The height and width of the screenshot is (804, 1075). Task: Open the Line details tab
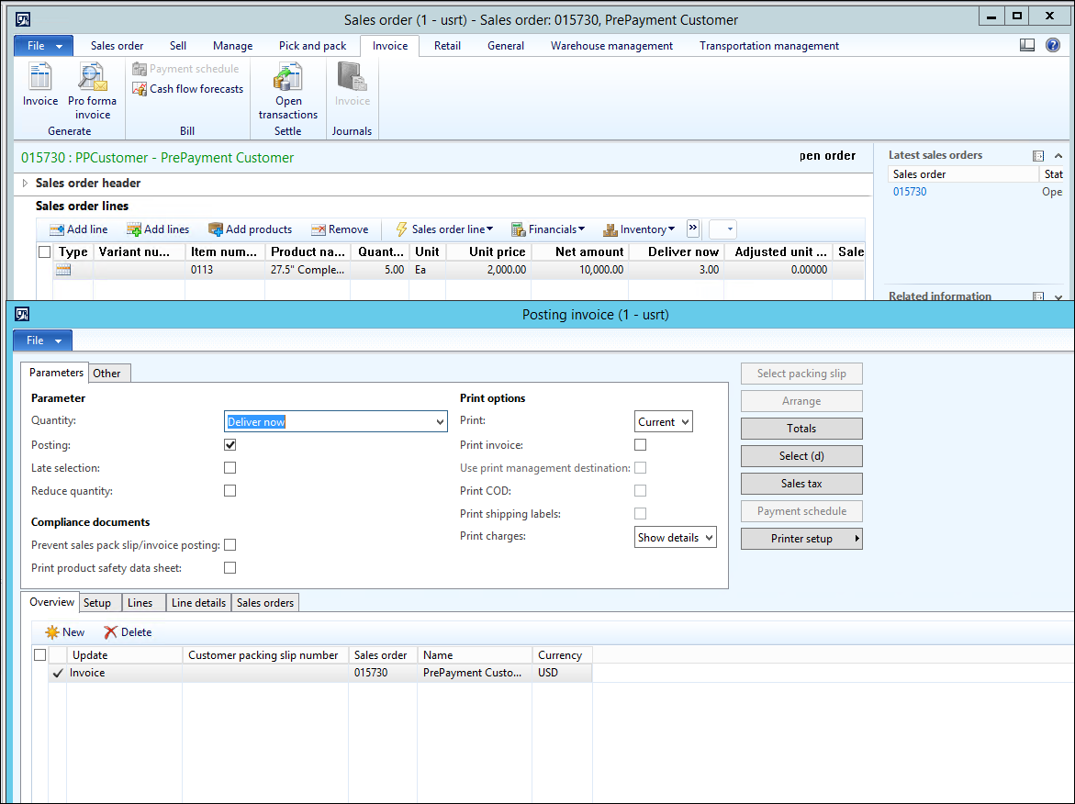[x=198, y=603]
